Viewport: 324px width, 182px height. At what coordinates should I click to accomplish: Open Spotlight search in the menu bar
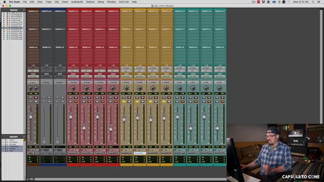(313, 2)
